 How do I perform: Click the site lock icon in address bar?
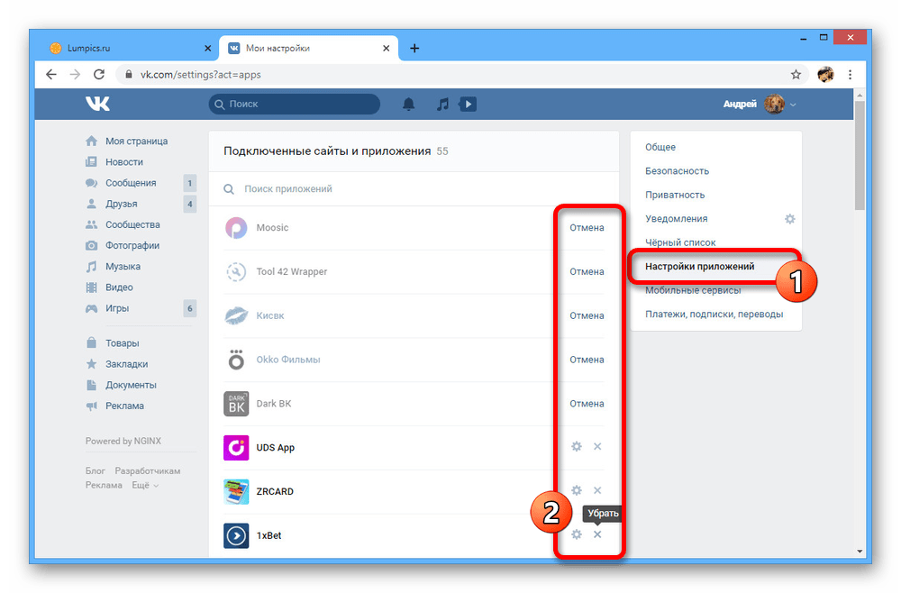point(129,74)
